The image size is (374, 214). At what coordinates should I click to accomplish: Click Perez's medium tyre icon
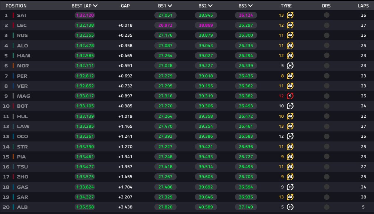290,76
